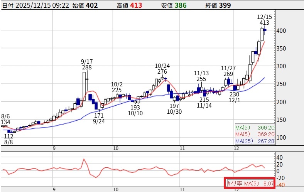The image size is (304, 192).
Task: Click the 9/24 low label of 171
Action: point(99,118)
